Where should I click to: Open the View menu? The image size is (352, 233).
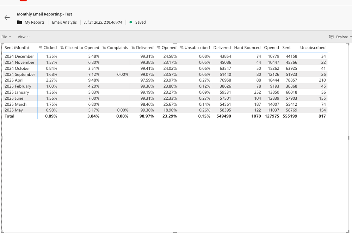[21, 37]
